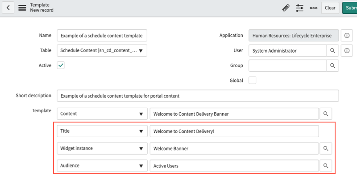Click the empty Group input field
Screen dimensions: 357x176
tap(288, 65)
